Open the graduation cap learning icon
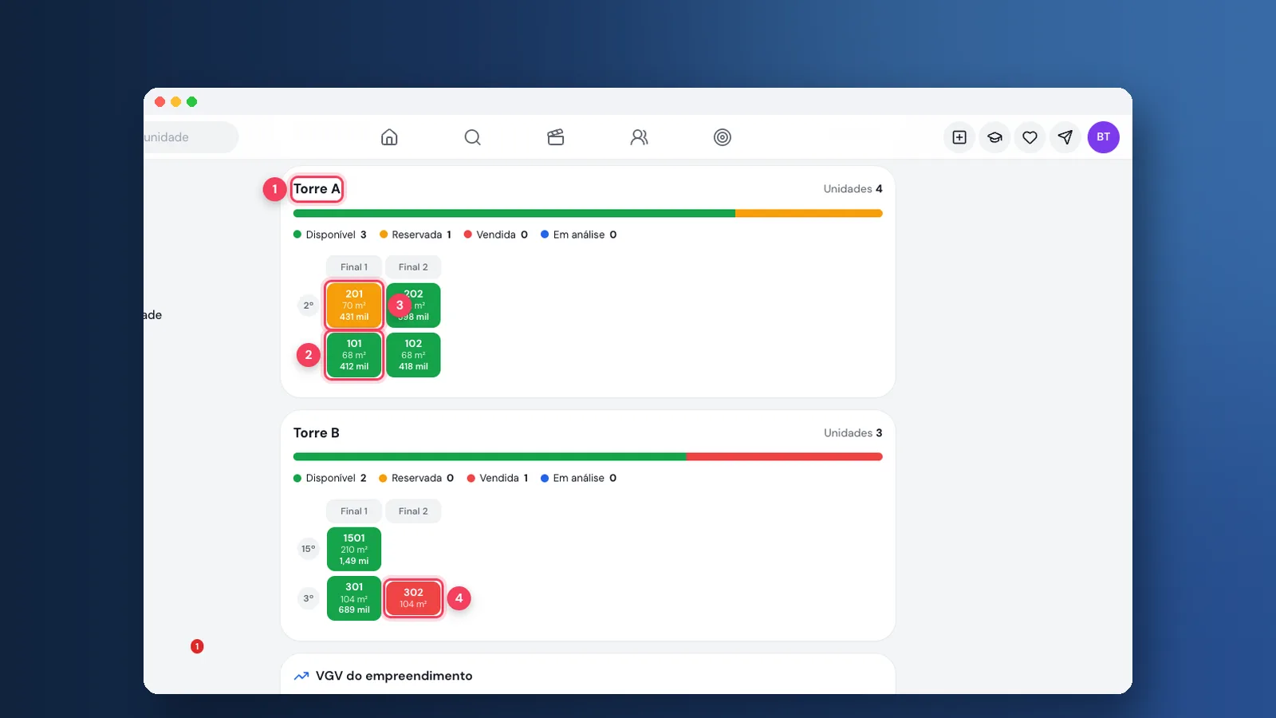The width and height of the screenshot is (1276, 718). pos(994,137)
